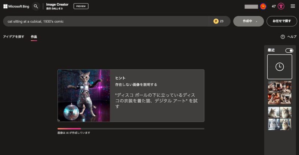The image size is (299, 155).
Task: Open the comic cat thumbnail set
Action: (x=280, y=93)
